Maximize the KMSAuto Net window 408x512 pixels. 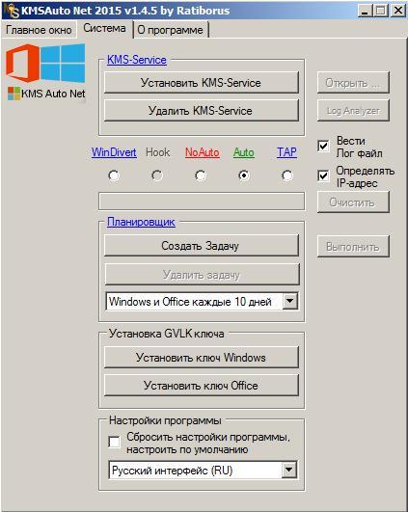click(x=381, y=11)
